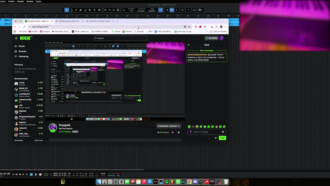The width and height of the screenshot is (330, 186).
Task: Toggle the metronome in the transport bar
Action: [x=86, y=174]
